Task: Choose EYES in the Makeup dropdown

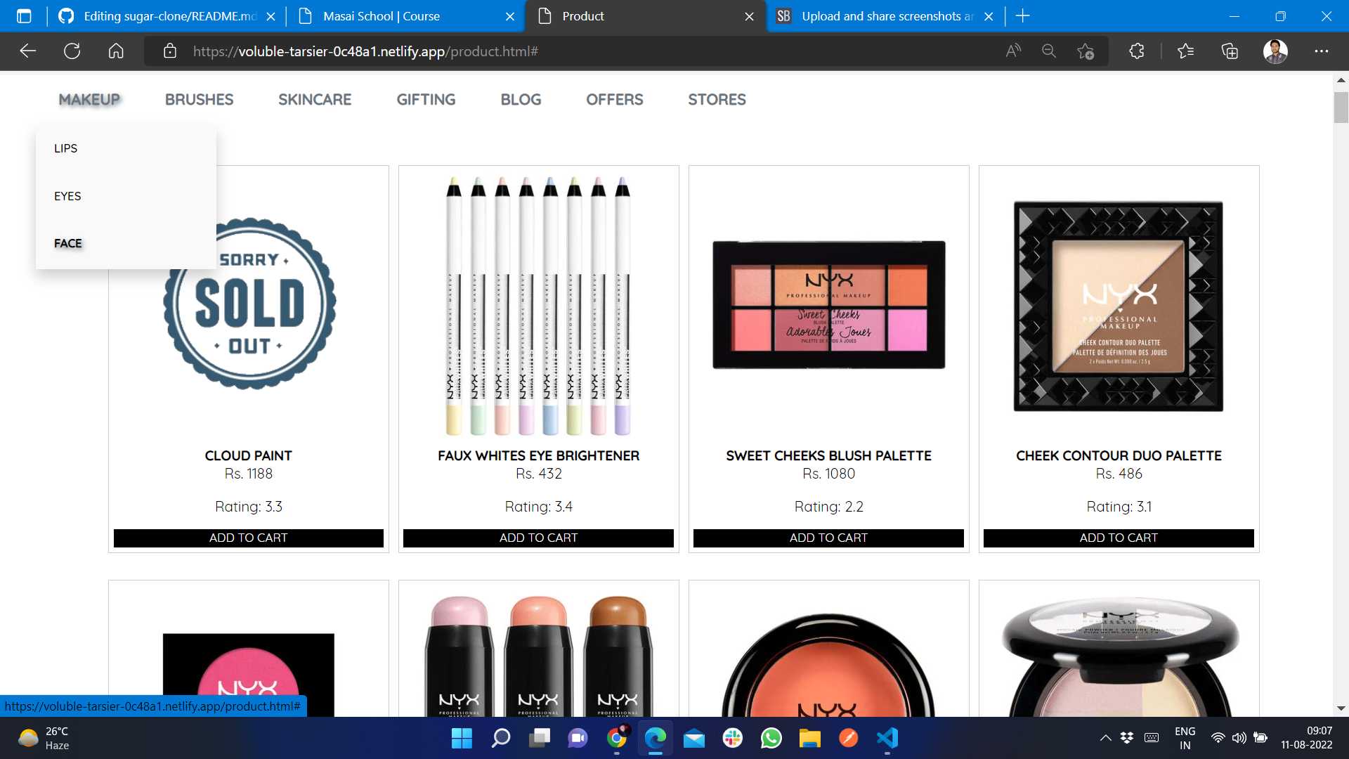Action: pos(67,196)
